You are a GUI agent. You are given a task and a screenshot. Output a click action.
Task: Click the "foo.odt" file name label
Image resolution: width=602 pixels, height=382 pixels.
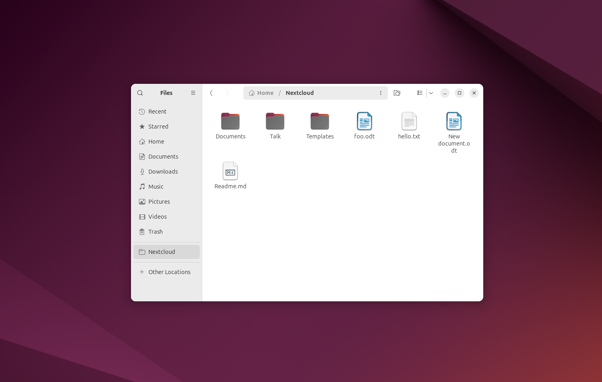tap(365, 136)
